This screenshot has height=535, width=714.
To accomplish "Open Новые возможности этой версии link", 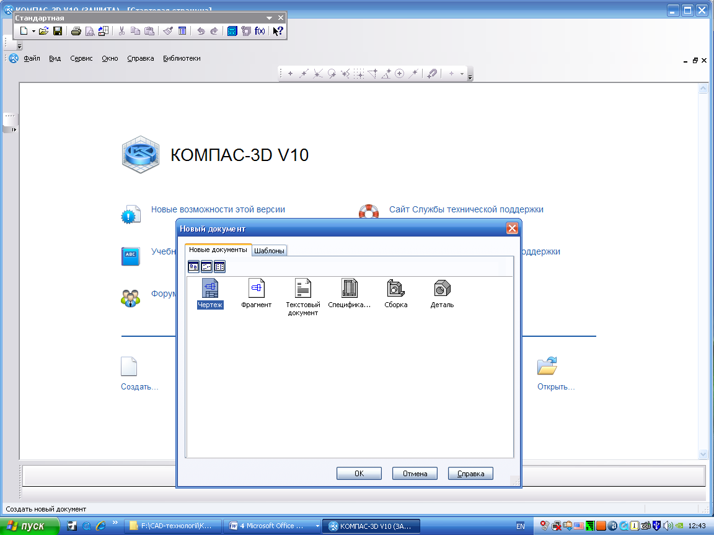I will tap(218, 210).
